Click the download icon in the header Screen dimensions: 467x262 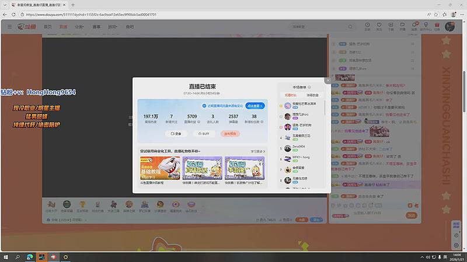[391, 26]
